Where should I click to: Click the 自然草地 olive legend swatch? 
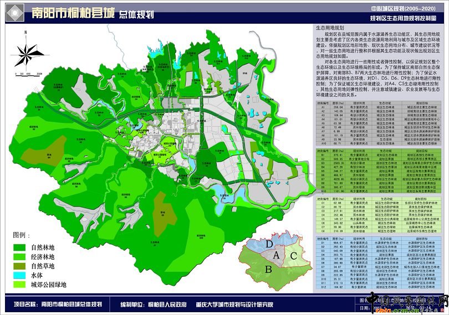coord(20,266)
